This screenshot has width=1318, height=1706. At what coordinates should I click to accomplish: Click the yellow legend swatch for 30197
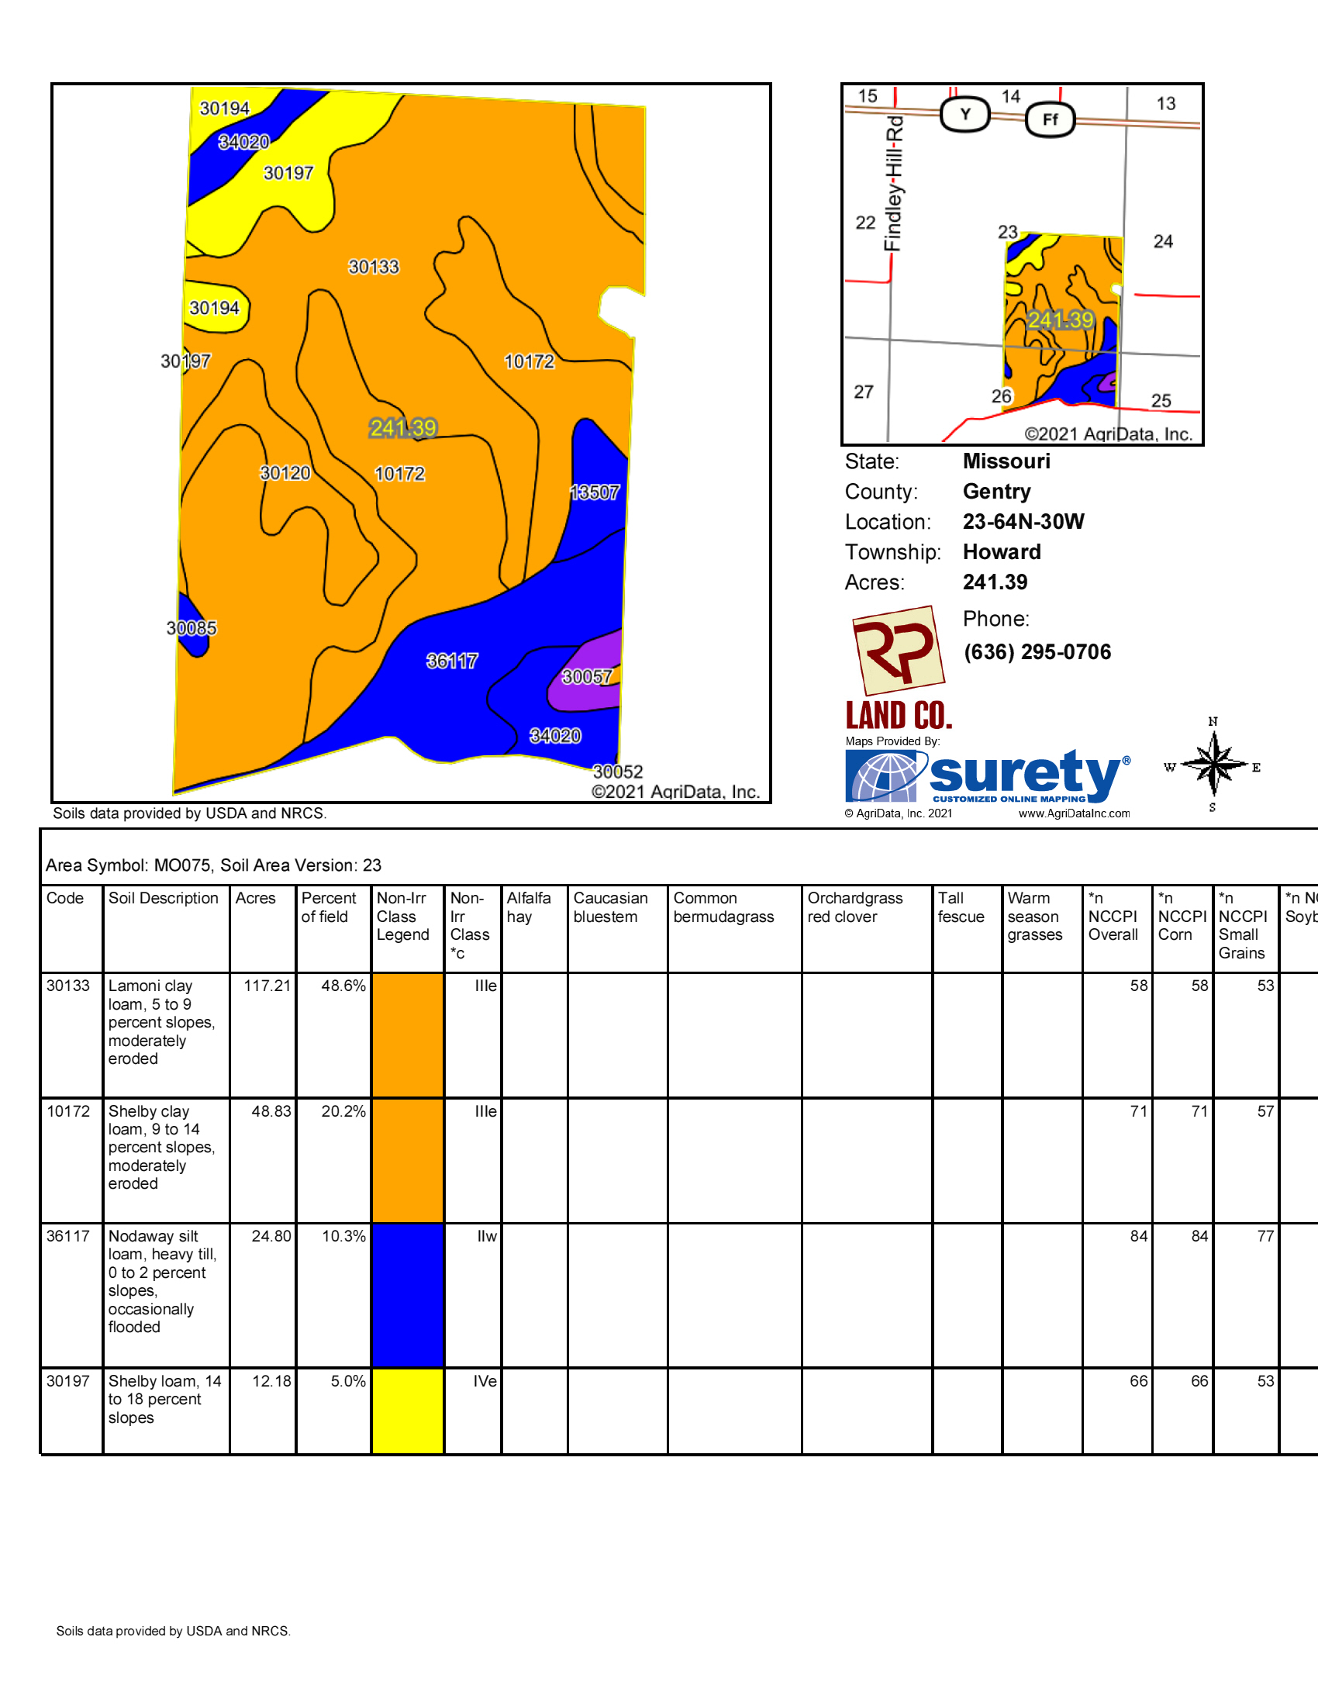click(408, 1411)
